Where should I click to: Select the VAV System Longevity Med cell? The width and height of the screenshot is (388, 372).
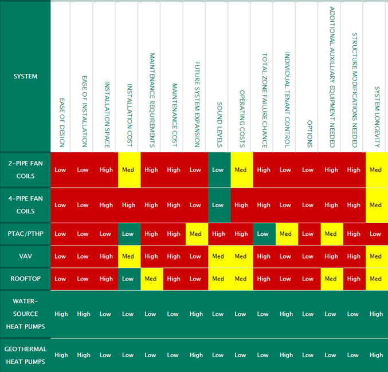[x=376, y=256]
